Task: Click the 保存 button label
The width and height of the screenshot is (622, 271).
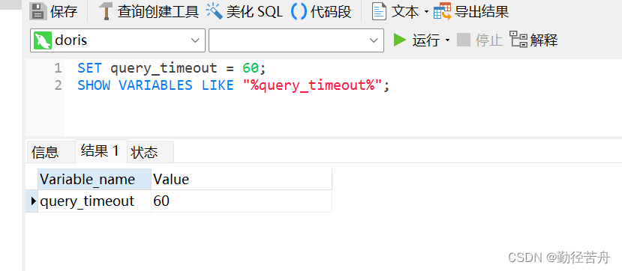Action: click(x=64, y=11)
